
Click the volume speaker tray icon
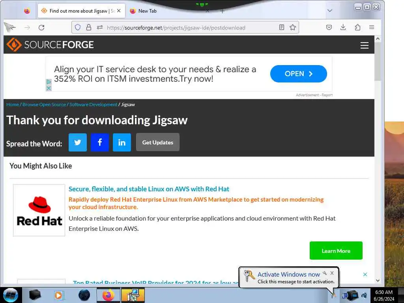[x=364, y=295]
